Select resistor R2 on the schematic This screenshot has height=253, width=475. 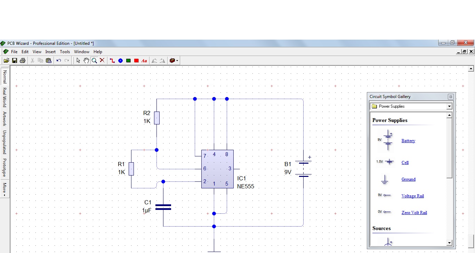coord(157,118)
